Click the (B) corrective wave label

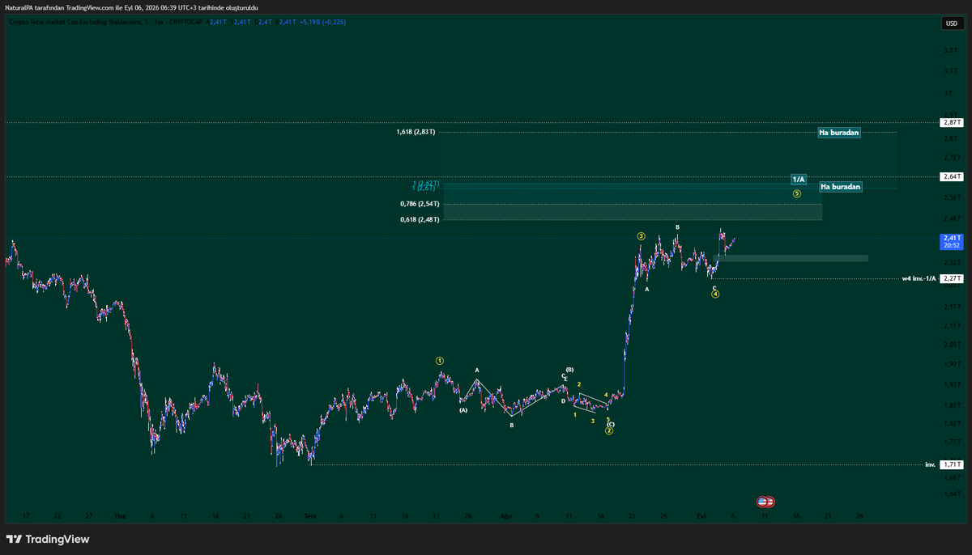pos(569,370)
